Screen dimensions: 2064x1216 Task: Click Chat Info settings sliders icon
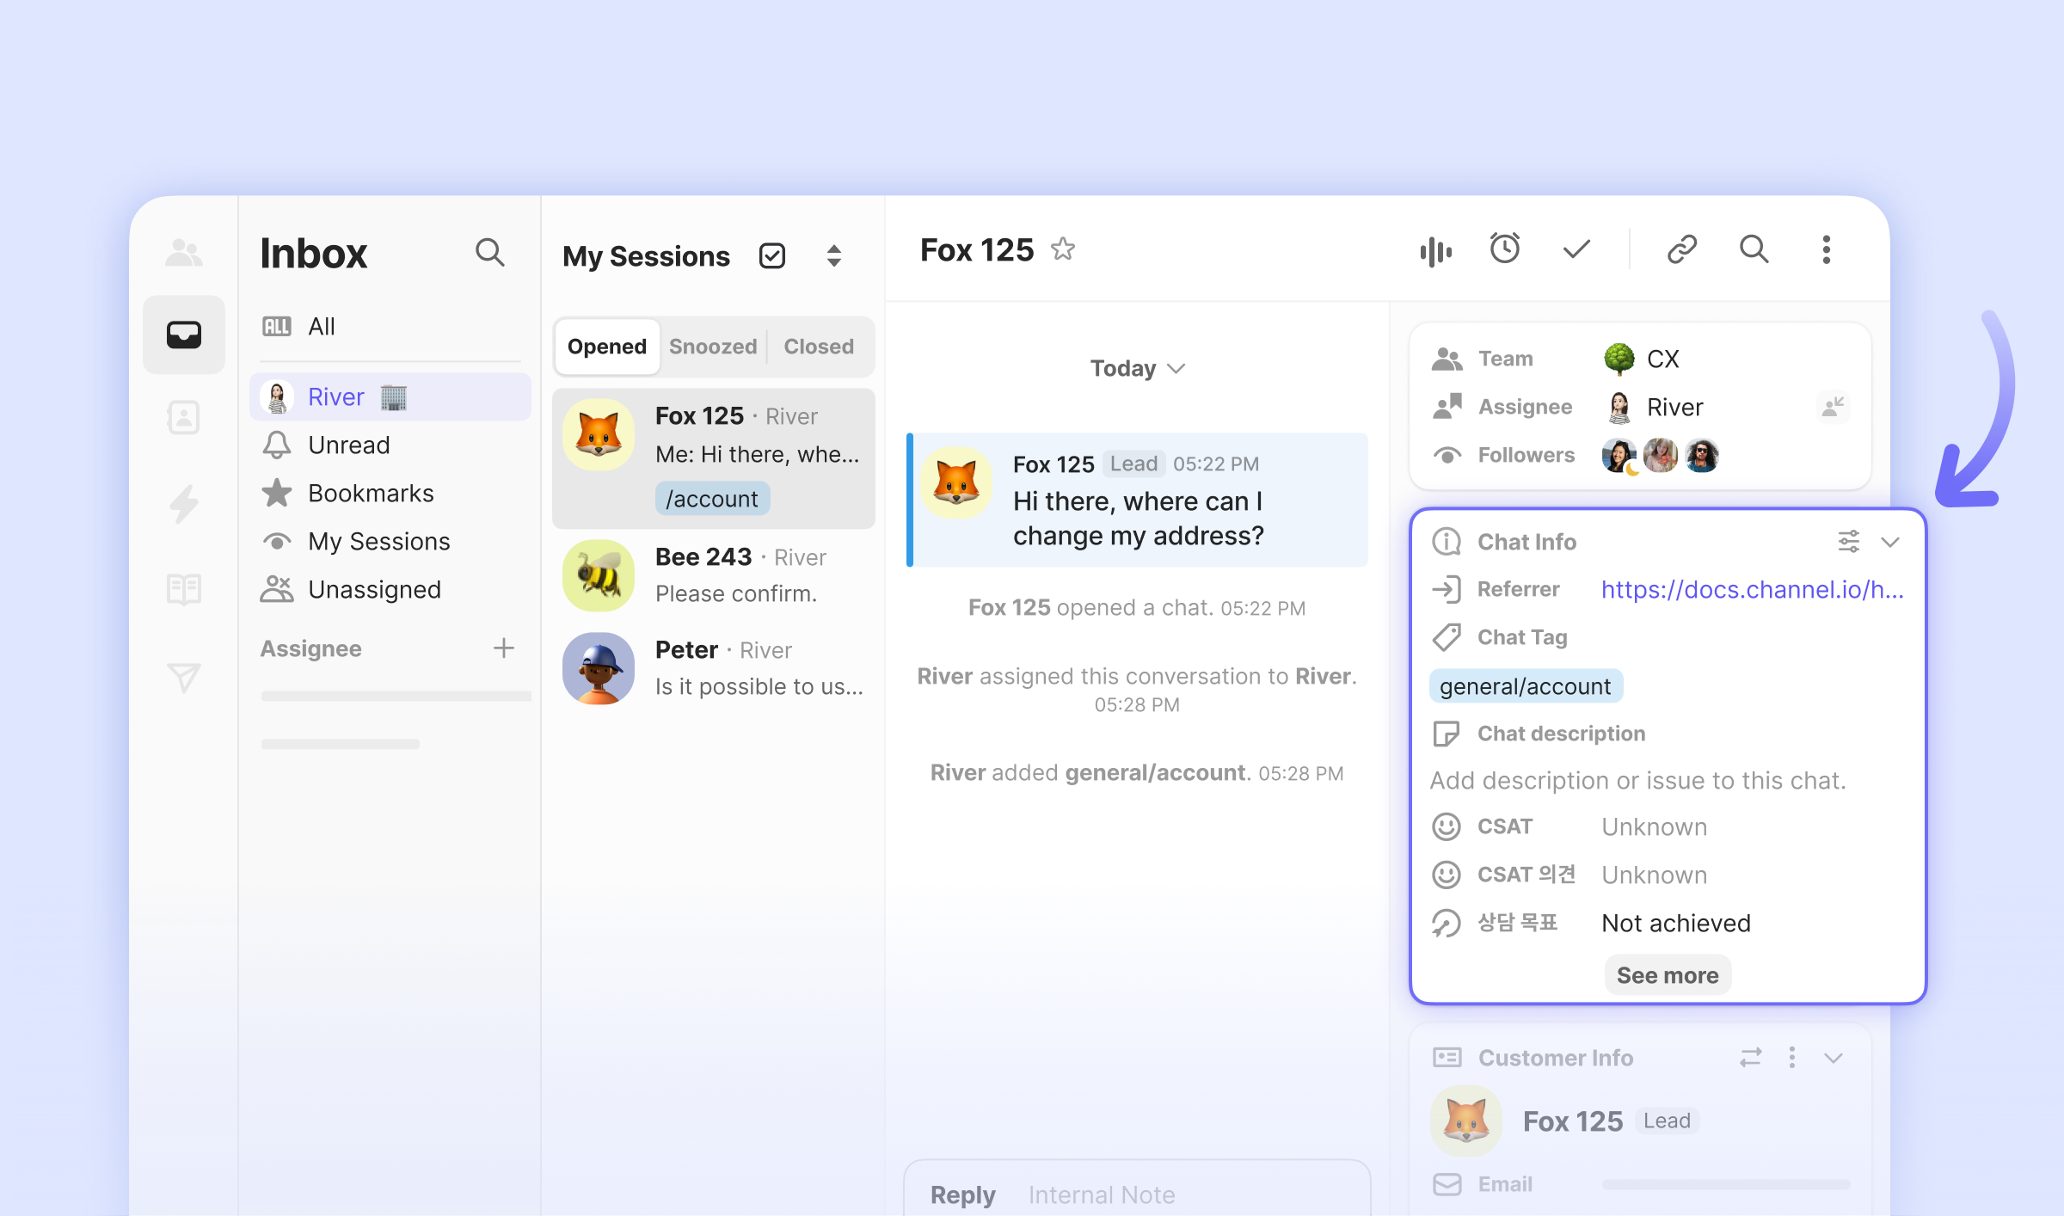1848,542
